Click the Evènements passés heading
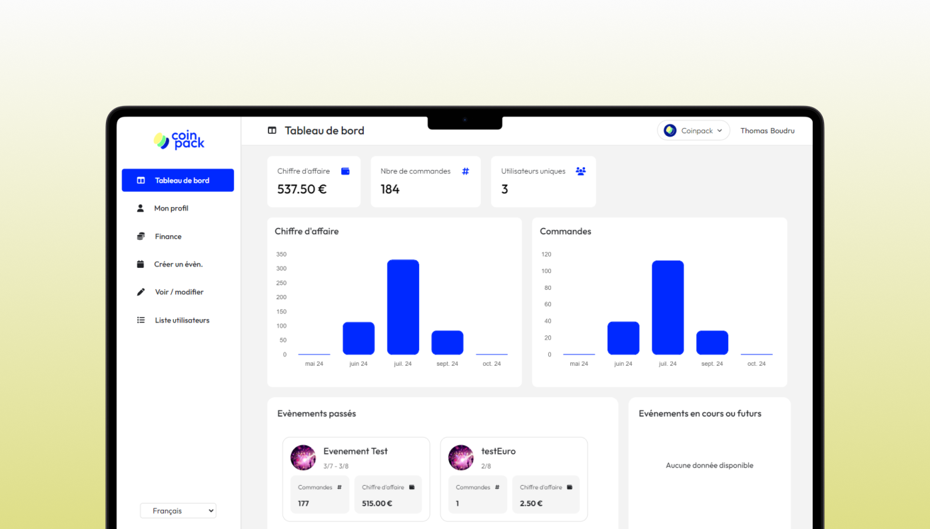Viewport: 930px width, 529px height. [316, 414]
